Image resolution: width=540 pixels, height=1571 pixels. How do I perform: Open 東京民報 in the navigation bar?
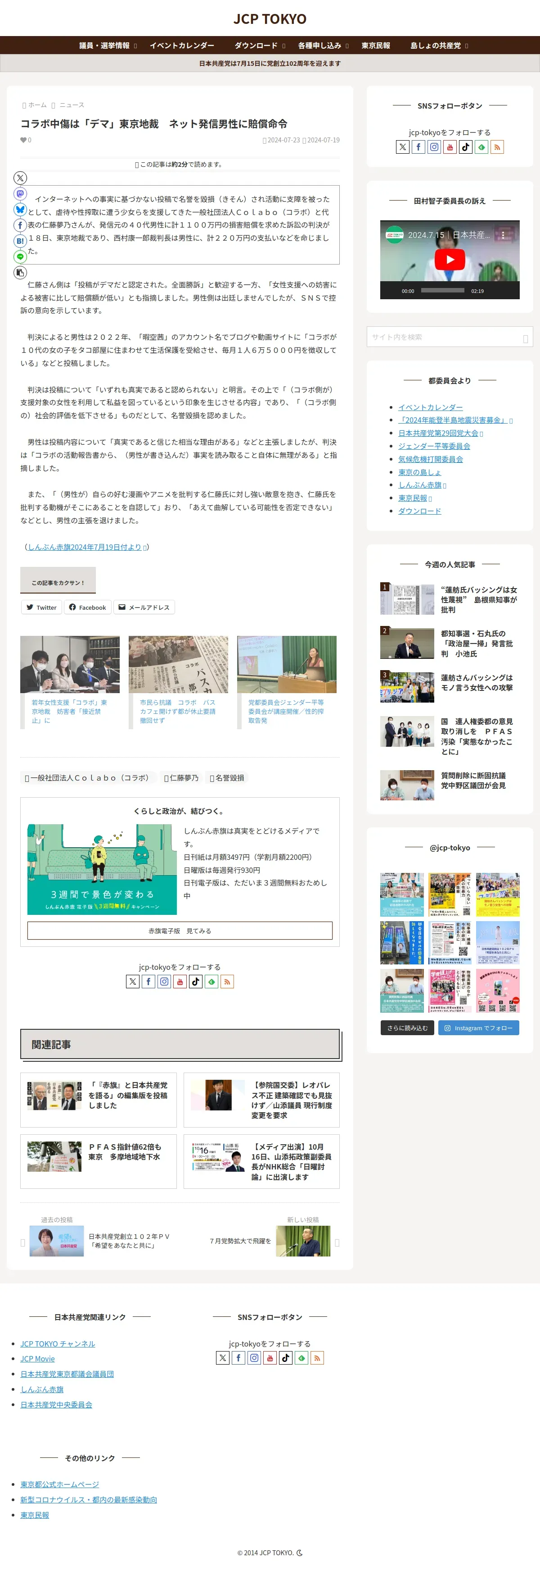pos(376,46)
